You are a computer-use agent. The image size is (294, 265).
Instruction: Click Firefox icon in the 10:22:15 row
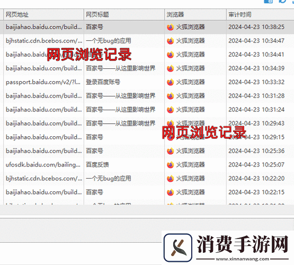coord(170,192)
